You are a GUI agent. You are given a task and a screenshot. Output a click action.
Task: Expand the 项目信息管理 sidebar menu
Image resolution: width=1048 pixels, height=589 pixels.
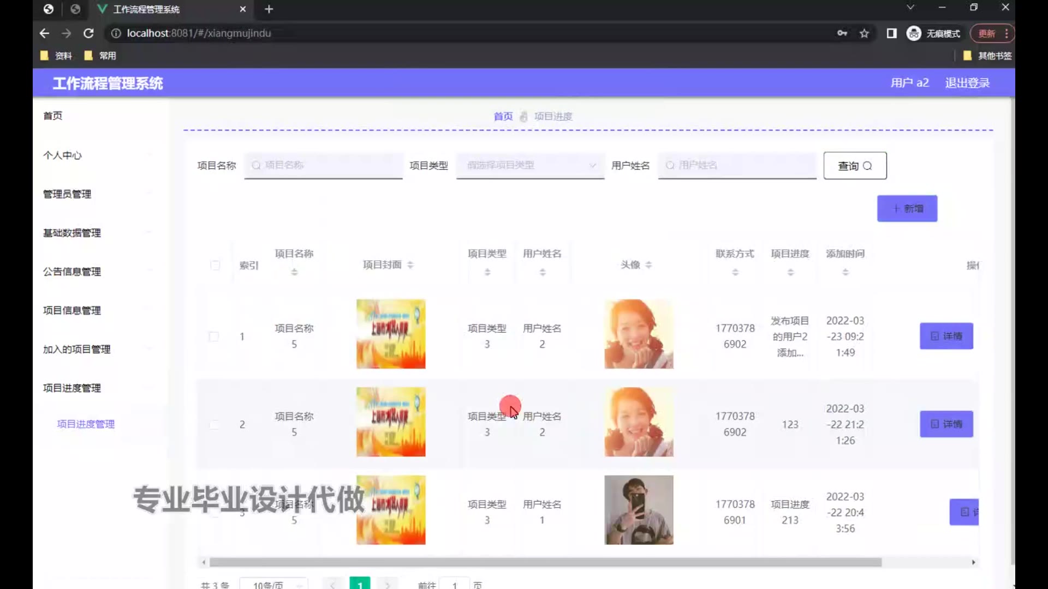pyautogui.click(x=72, y=310)
